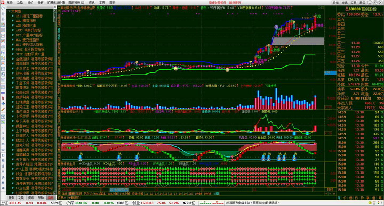Screen dimensions: 384x206
Task: Select ADR 涨跌比率 indicator in list
Action: pyautogui.click(x=26, y=26)
